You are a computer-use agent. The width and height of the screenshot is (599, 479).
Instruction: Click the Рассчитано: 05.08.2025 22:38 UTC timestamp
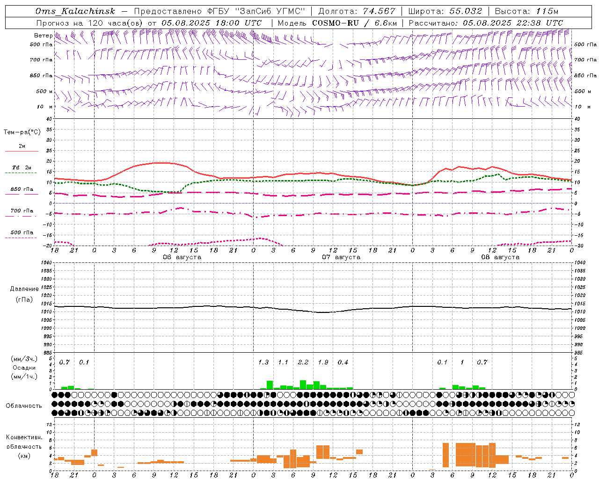tap(486, 23)
